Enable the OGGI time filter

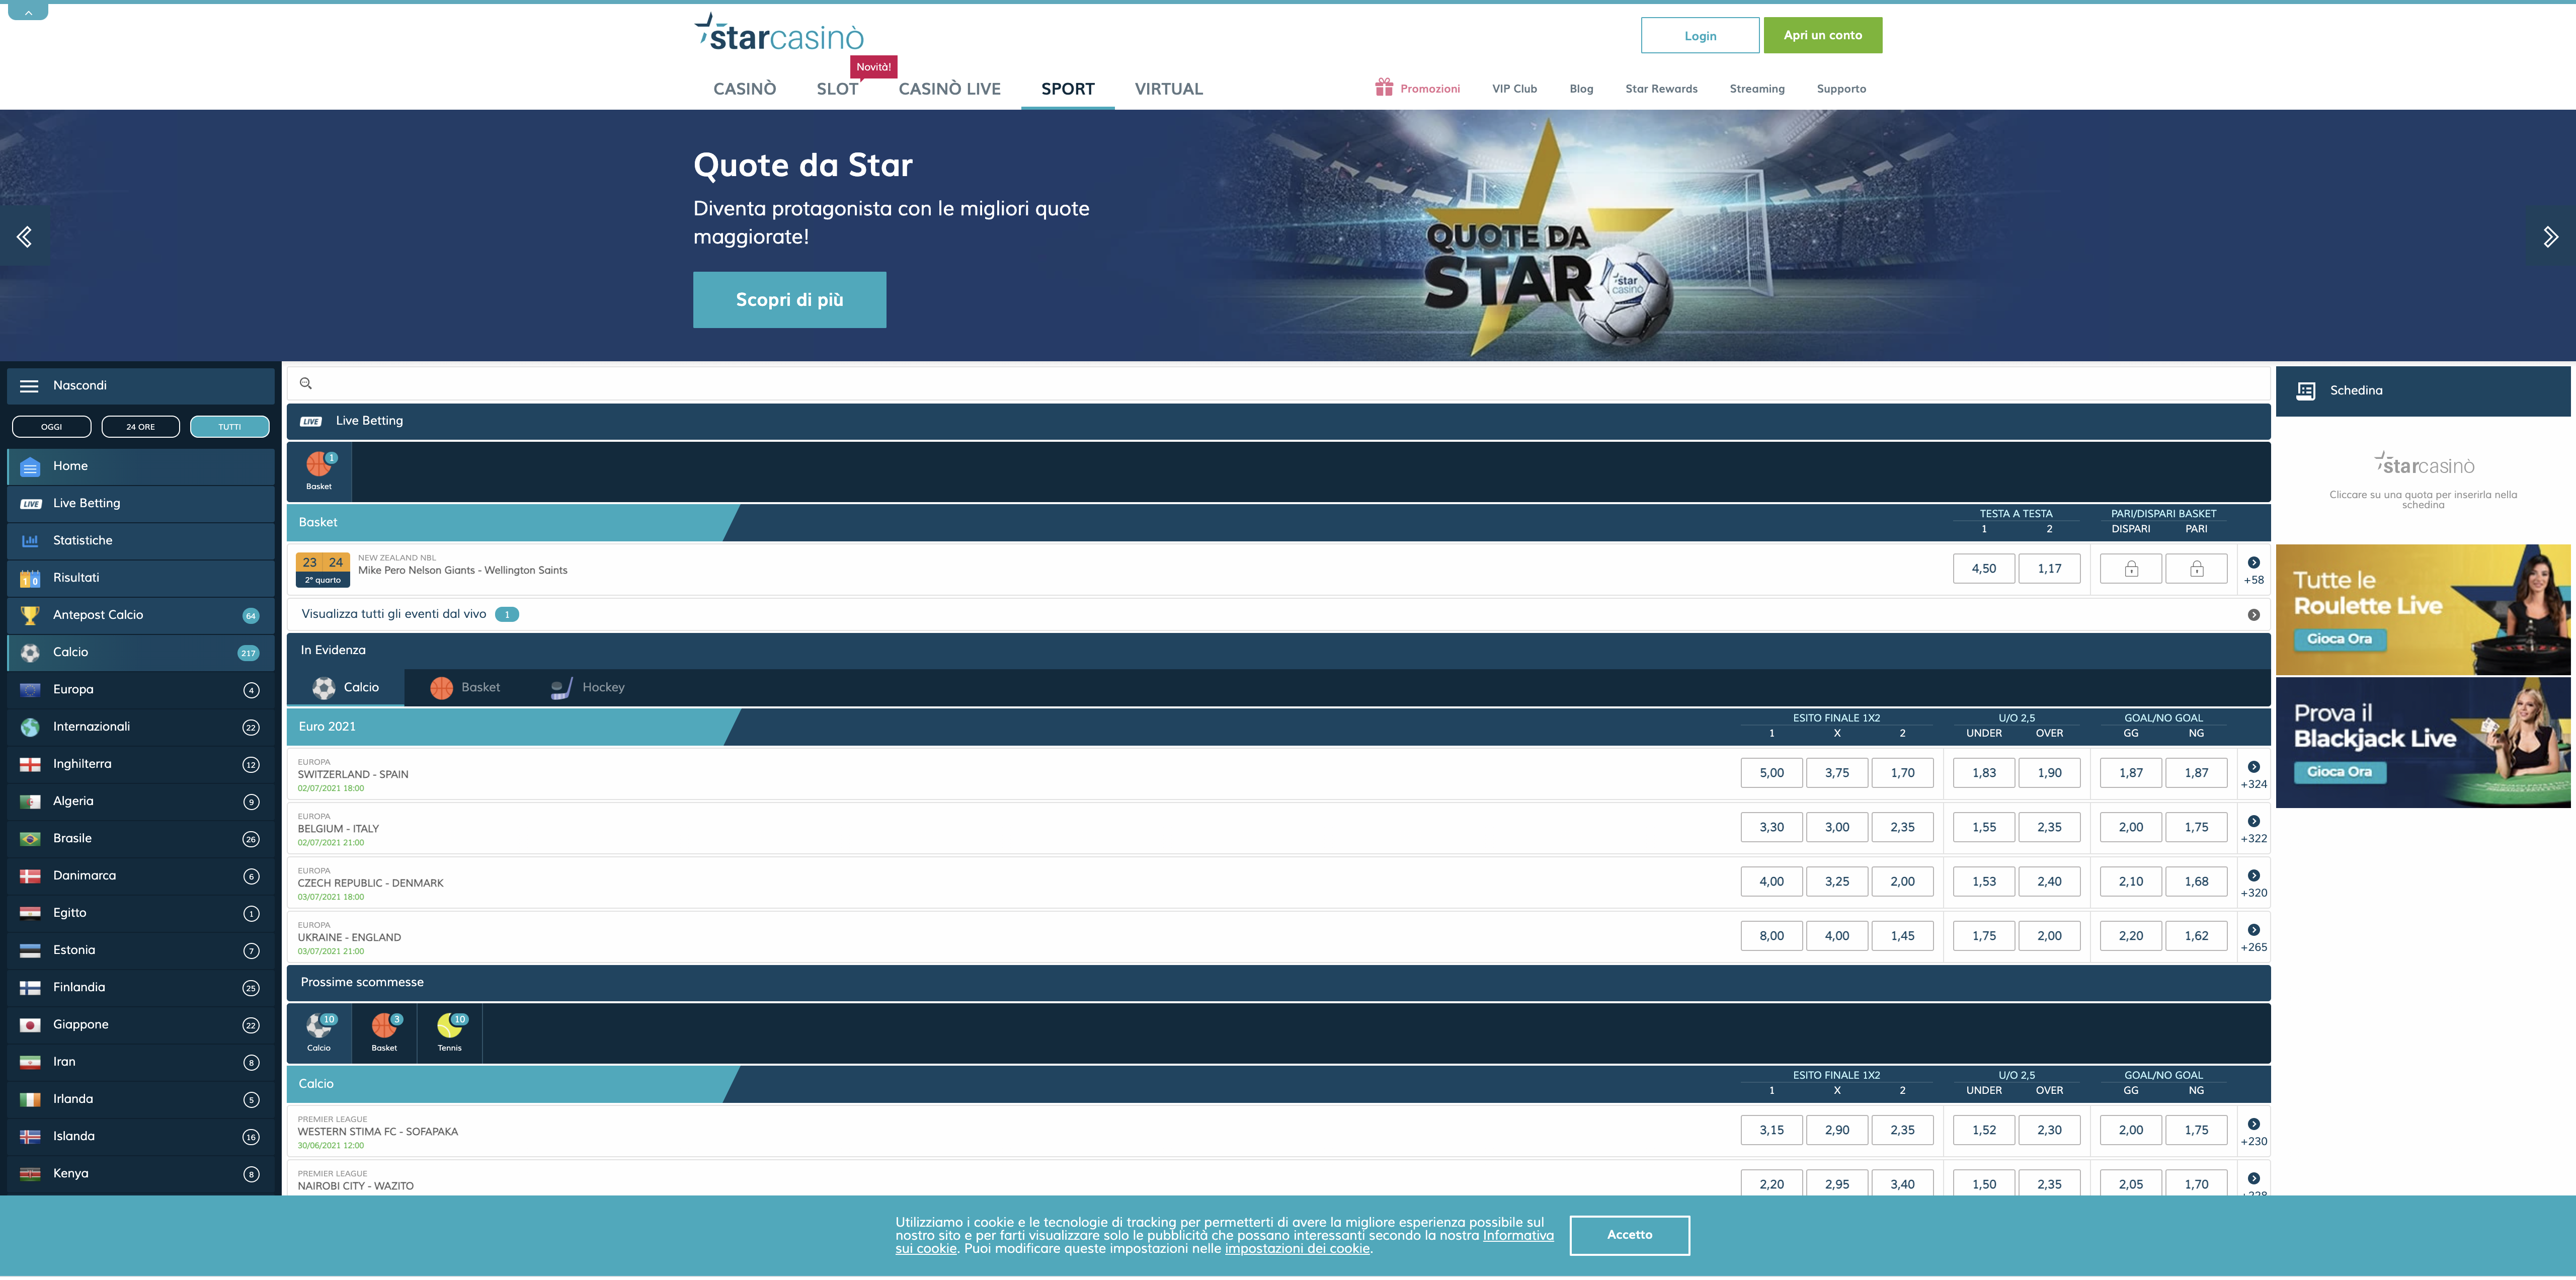[51, 426]
